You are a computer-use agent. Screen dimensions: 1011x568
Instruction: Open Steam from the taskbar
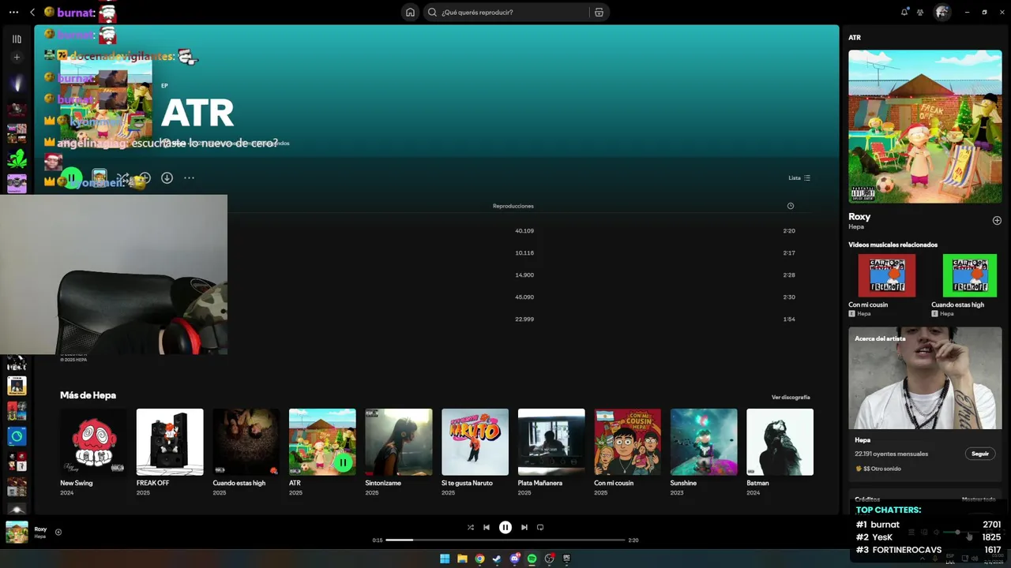[497, 559]
